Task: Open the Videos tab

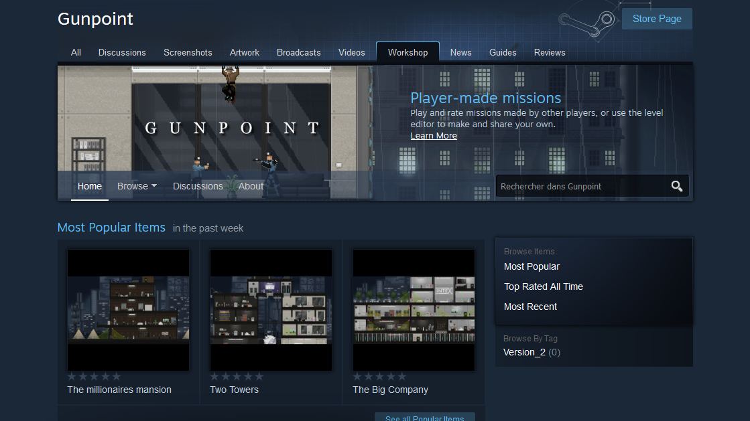Action: pyautogui.click(x=352, y=53)
